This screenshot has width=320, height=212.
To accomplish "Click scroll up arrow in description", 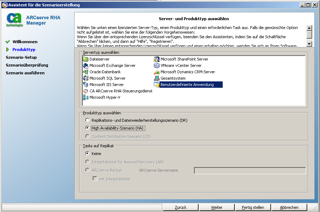I will pyautogui.click(x=309, y=28).
